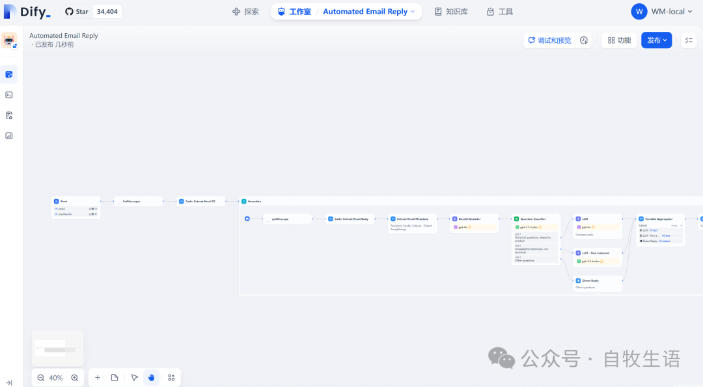Open the 工具 (Tools) tab
Viewport: 703px width, 387px height.
tap(500, 12)
